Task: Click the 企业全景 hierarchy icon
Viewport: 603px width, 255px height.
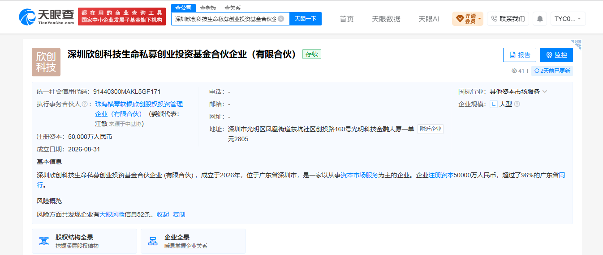Action: [x=153, y=241]
